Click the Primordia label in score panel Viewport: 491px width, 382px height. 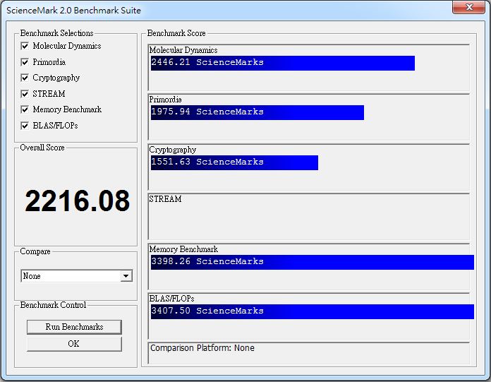coord(165,100)
